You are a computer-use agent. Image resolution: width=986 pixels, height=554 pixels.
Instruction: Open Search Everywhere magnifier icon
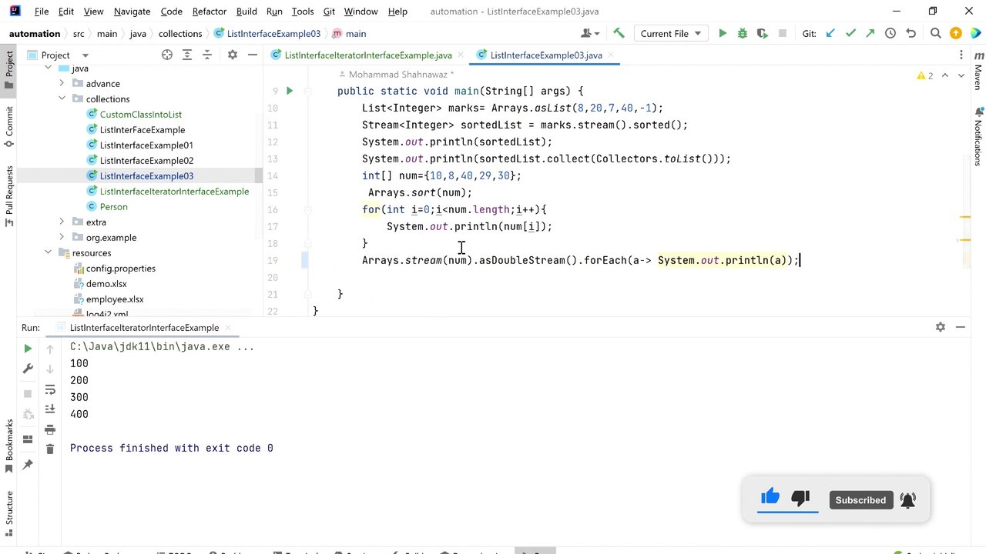(935, 33)
